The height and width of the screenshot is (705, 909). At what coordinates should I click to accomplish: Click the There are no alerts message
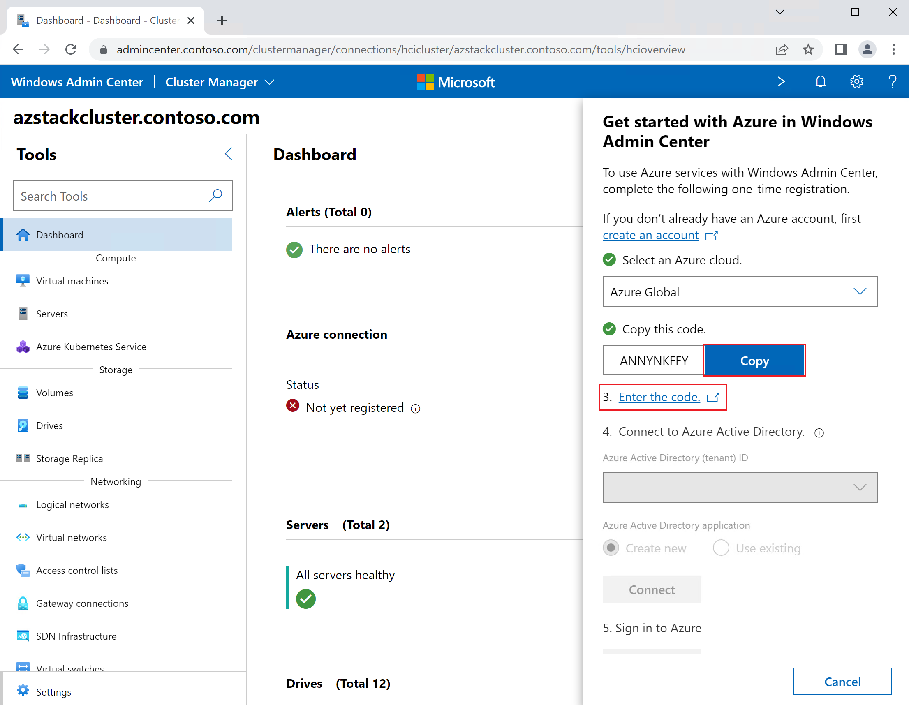click(360, 249)
